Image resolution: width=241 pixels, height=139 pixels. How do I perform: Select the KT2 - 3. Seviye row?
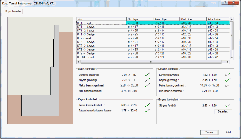[153, 49]
